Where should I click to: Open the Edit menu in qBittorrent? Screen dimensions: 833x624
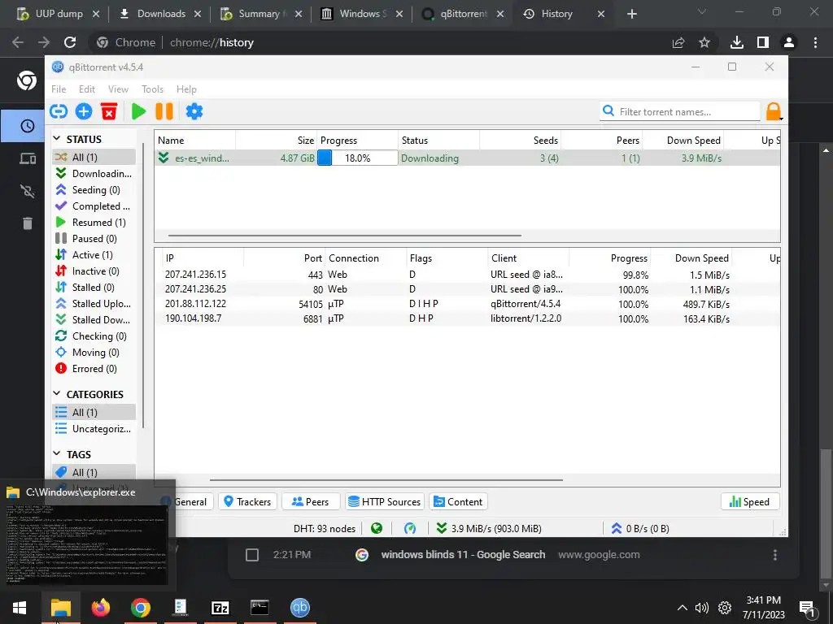86,89
